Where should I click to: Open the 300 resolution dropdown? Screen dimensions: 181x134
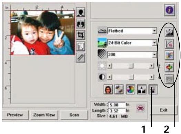[x=132, y=54]
